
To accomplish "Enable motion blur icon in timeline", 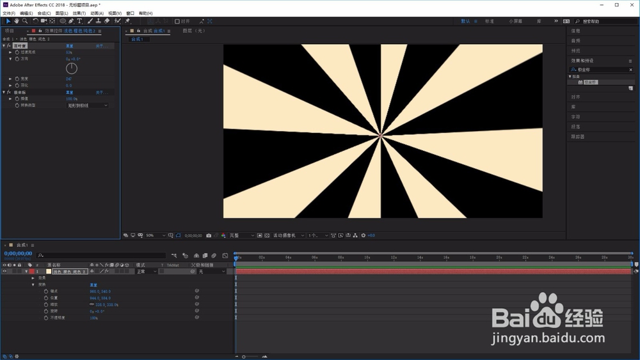I will [214, 256].
